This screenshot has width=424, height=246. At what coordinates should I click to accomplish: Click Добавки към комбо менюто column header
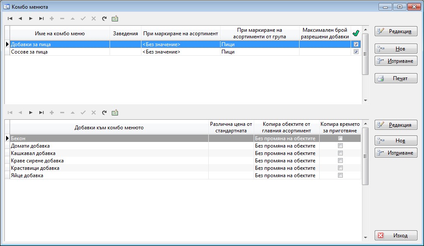(109, 128)
